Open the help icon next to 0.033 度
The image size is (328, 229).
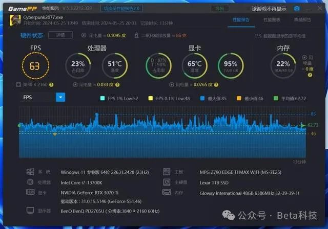click(117, 85)
